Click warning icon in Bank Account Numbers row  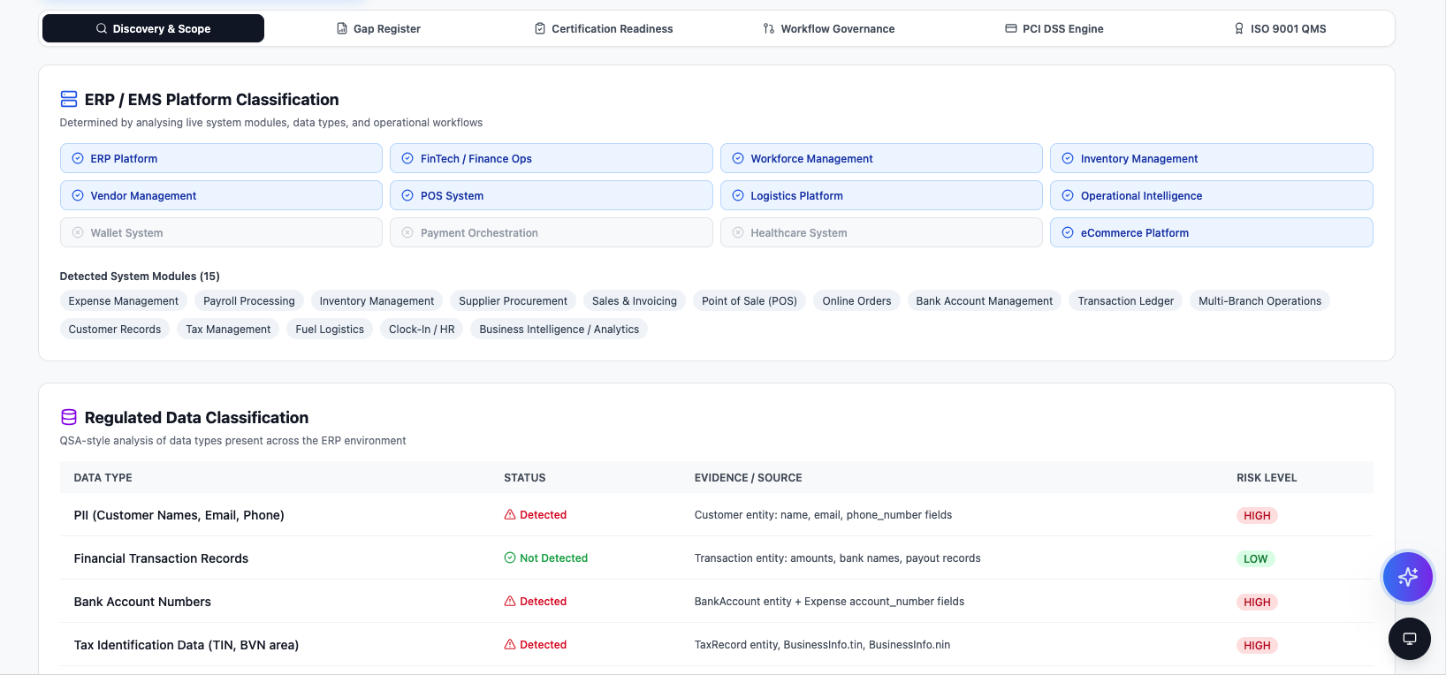click(510, 601)
